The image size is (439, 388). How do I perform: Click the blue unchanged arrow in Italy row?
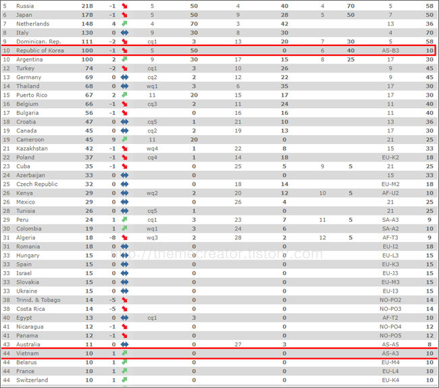[x=124, y=32]
